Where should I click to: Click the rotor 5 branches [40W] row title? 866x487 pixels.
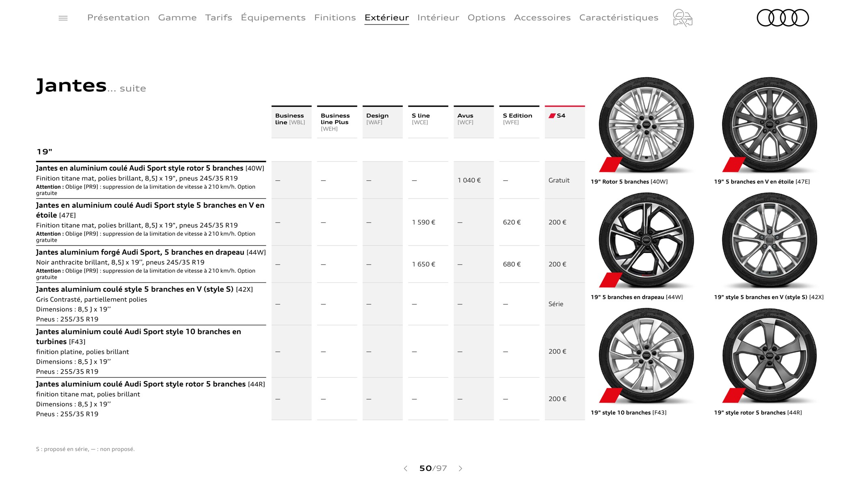pos(150,168)
